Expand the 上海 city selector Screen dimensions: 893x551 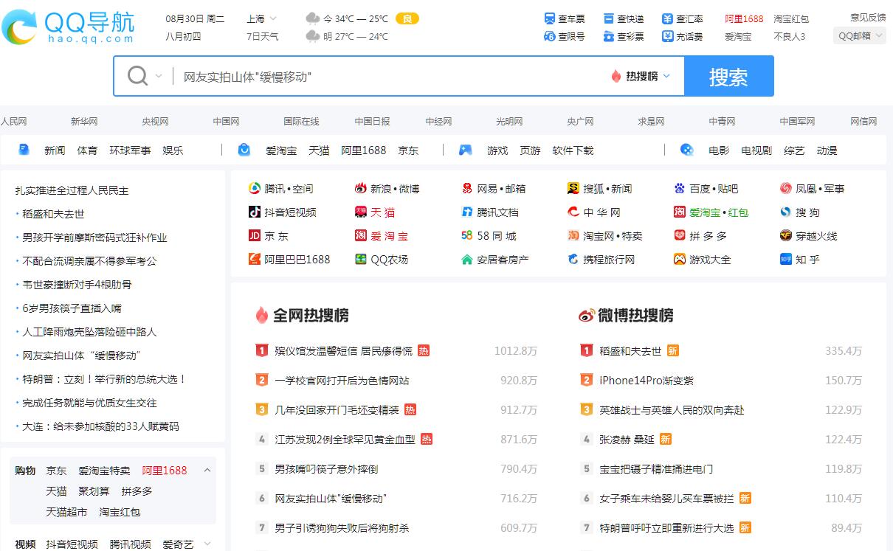pyautogui.click(x=262, y=18)
